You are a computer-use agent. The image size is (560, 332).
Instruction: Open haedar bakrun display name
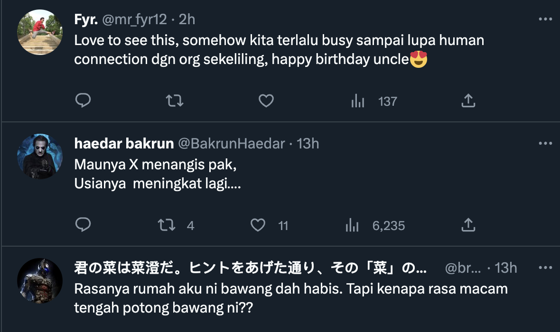pos(124,144)
